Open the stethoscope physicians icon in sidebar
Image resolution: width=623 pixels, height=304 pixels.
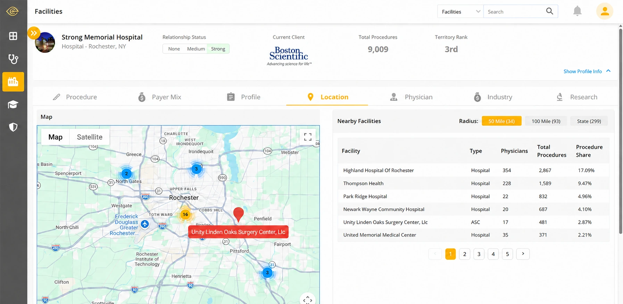[13, 59]
